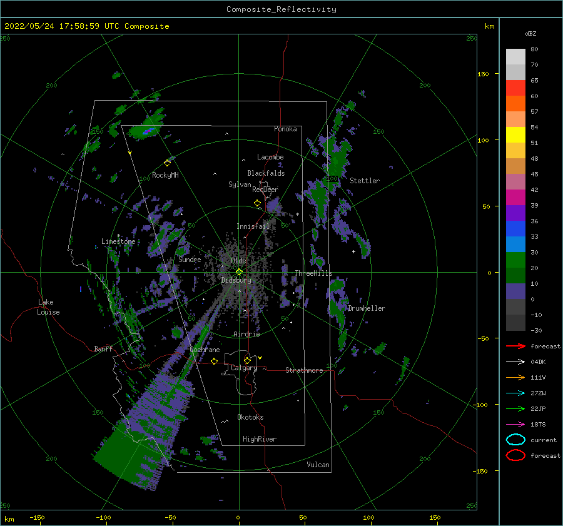Click the Lake Louise label
Screen dimensions: 563x526
coord(48,307)
